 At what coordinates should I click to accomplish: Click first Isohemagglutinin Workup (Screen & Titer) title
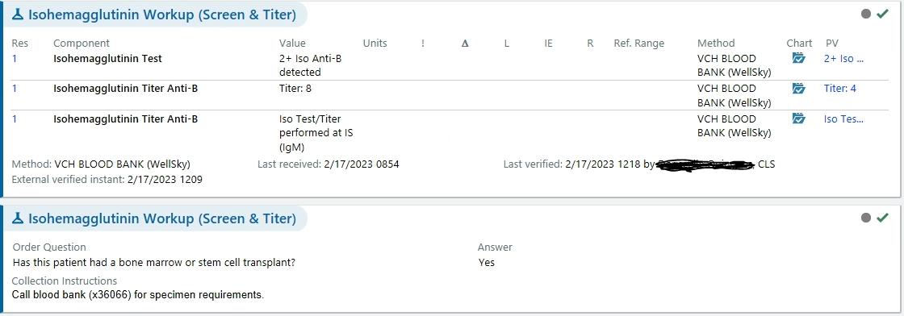click(162, 15)
